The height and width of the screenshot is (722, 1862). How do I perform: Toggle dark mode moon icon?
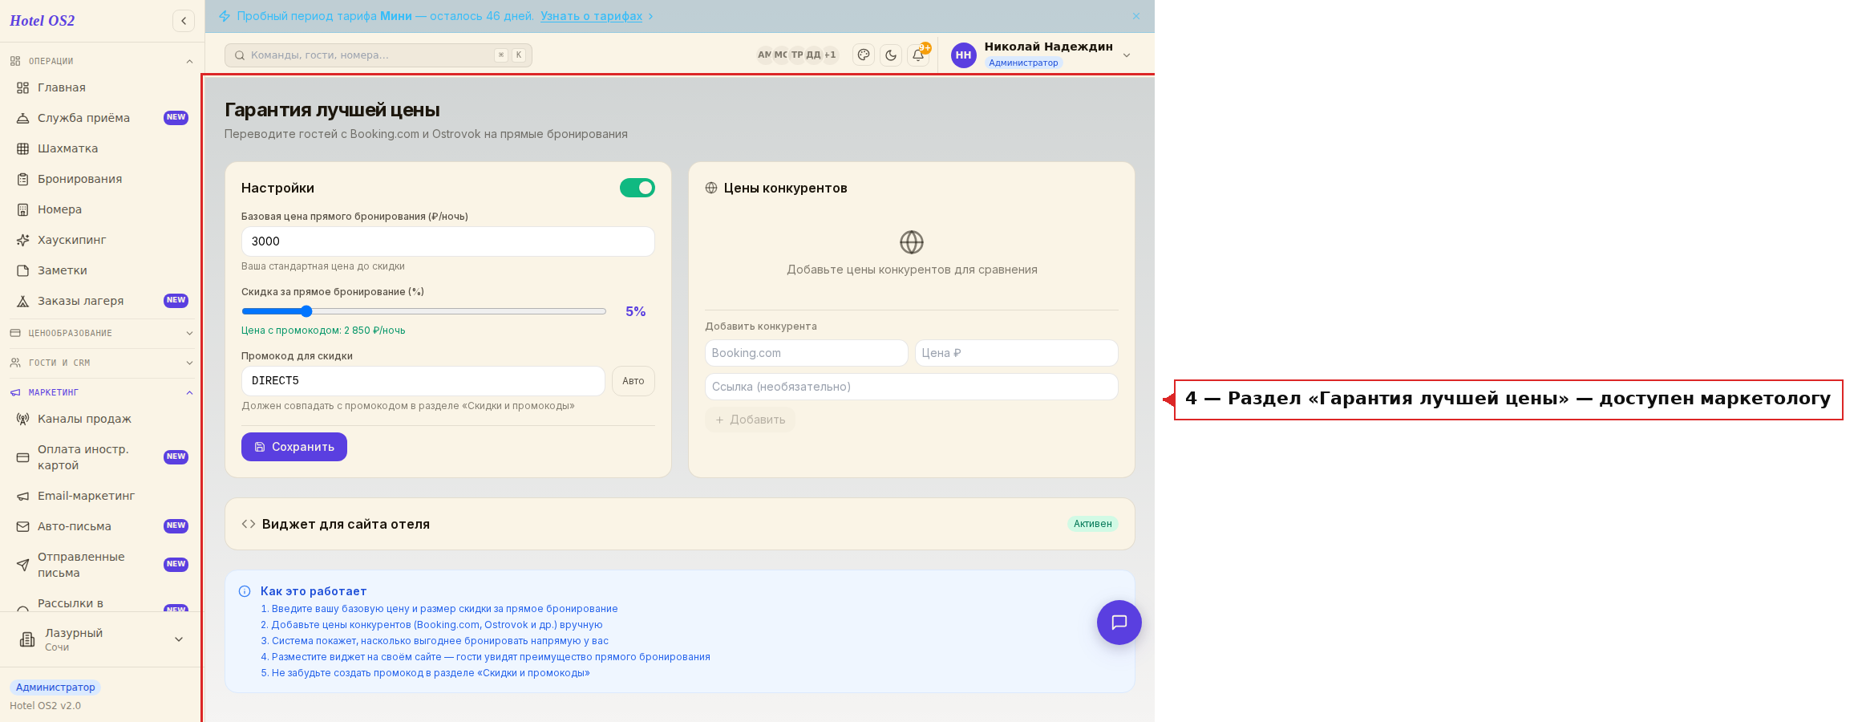(891, 55)
